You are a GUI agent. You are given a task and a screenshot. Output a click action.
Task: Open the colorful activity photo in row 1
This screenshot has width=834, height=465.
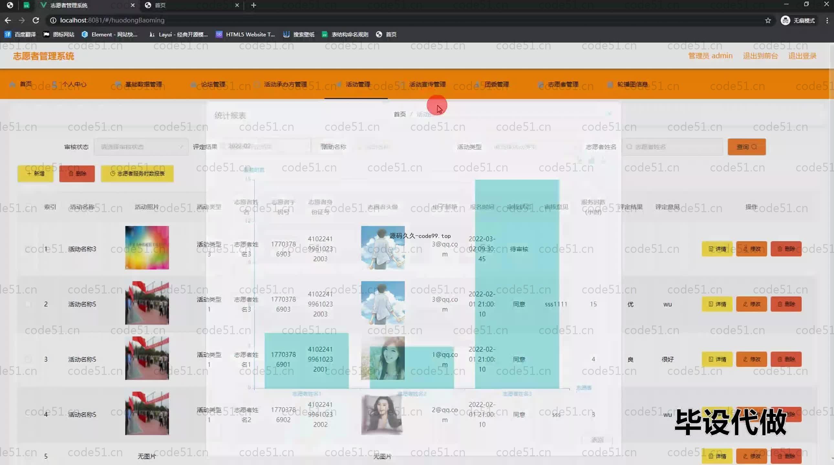pos(147,248)
